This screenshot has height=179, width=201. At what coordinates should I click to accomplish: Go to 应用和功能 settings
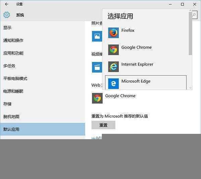pyautogui.click(x=43, y=53)
